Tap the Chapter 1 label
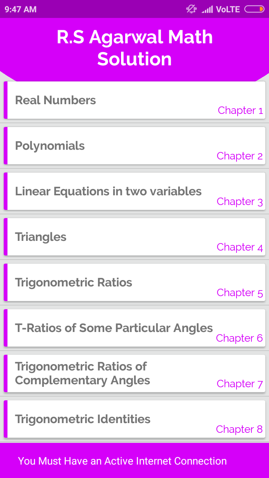The height and width of the screenshot is (478, 269). pyautogui.click(x=240, y=110)
